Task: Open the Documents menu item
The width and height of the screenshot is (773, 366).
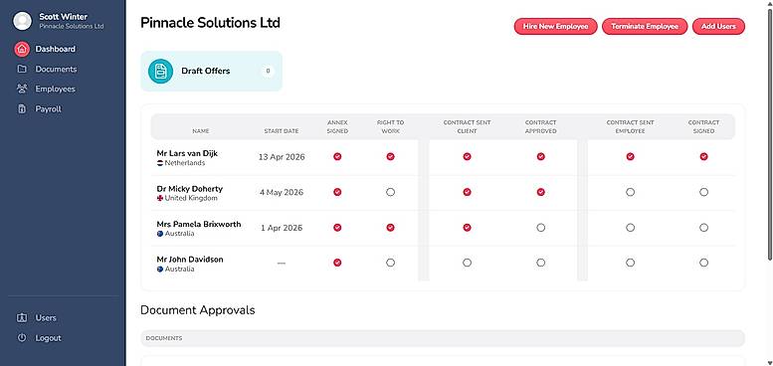Action: 56,69
